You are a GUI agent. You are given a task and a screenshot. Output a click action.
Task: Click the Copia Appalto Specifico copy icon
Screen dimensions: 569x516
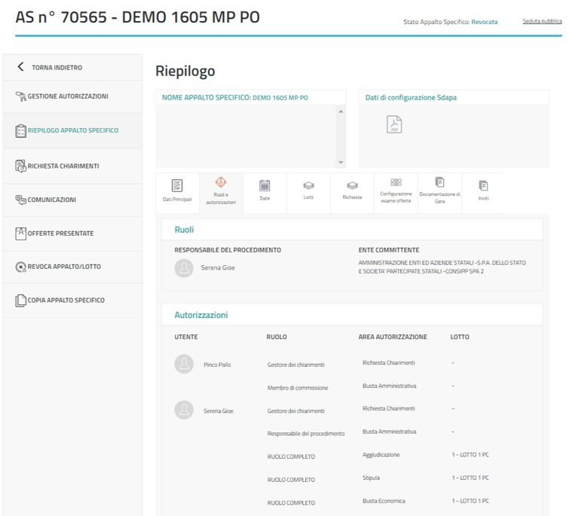pyautogui.click(x=20, y=301)
